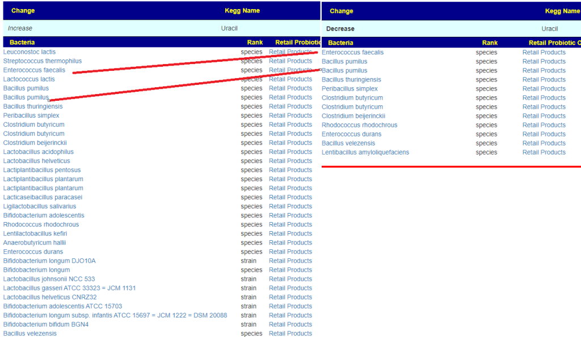Select the bold 'Decrease' change value
Image resolution: width=581 pixels, height=337 pixels.
point(340,28)
